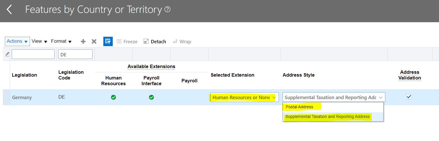Open the Actions menu

click(17, 41)
